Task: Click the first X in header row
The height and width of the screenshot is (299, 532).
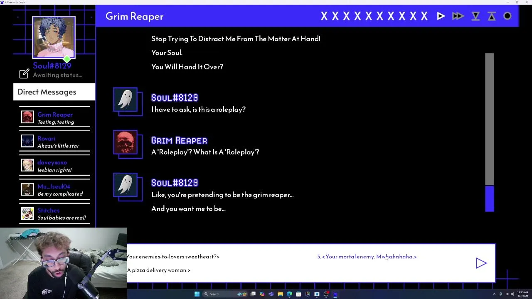Action: (324, 16)
